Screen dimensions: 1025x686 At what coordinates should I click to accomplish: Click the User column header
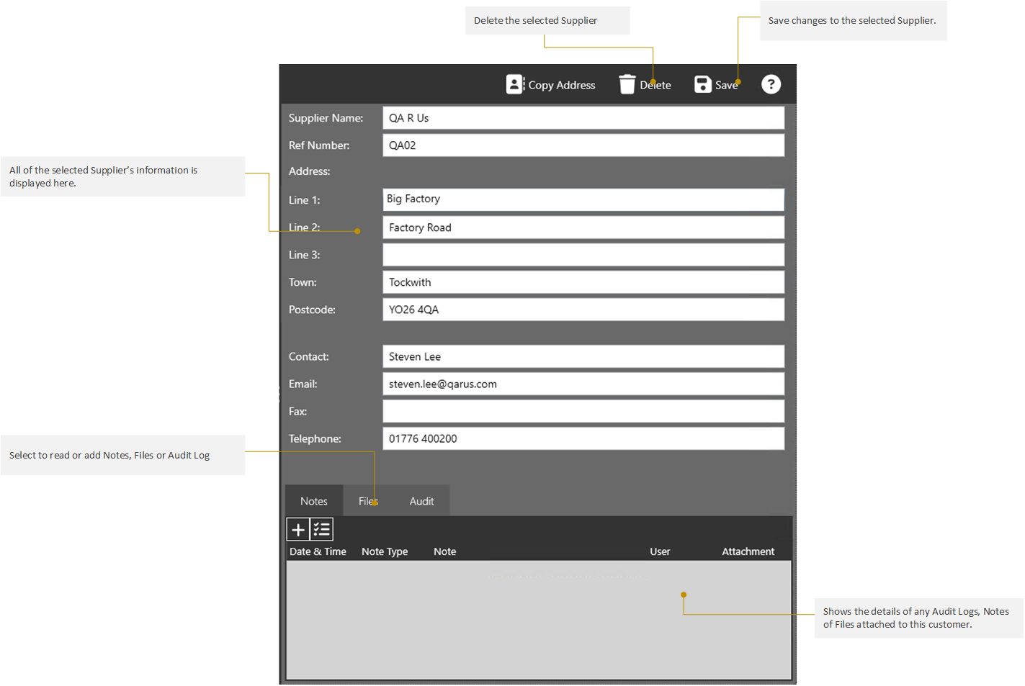coord(660,551)
